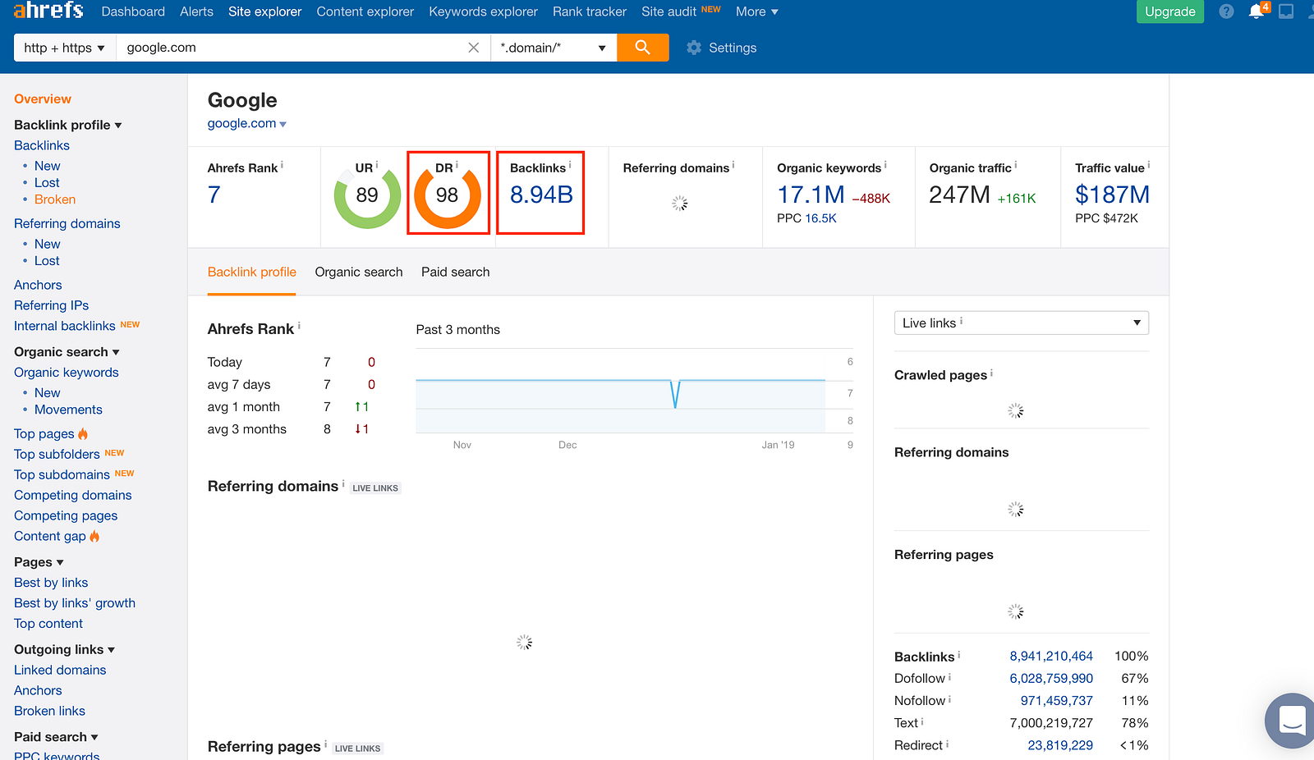Open Competing domains in the sidebar
This screenshot has height=760, width=1314.
click(72, 495)
